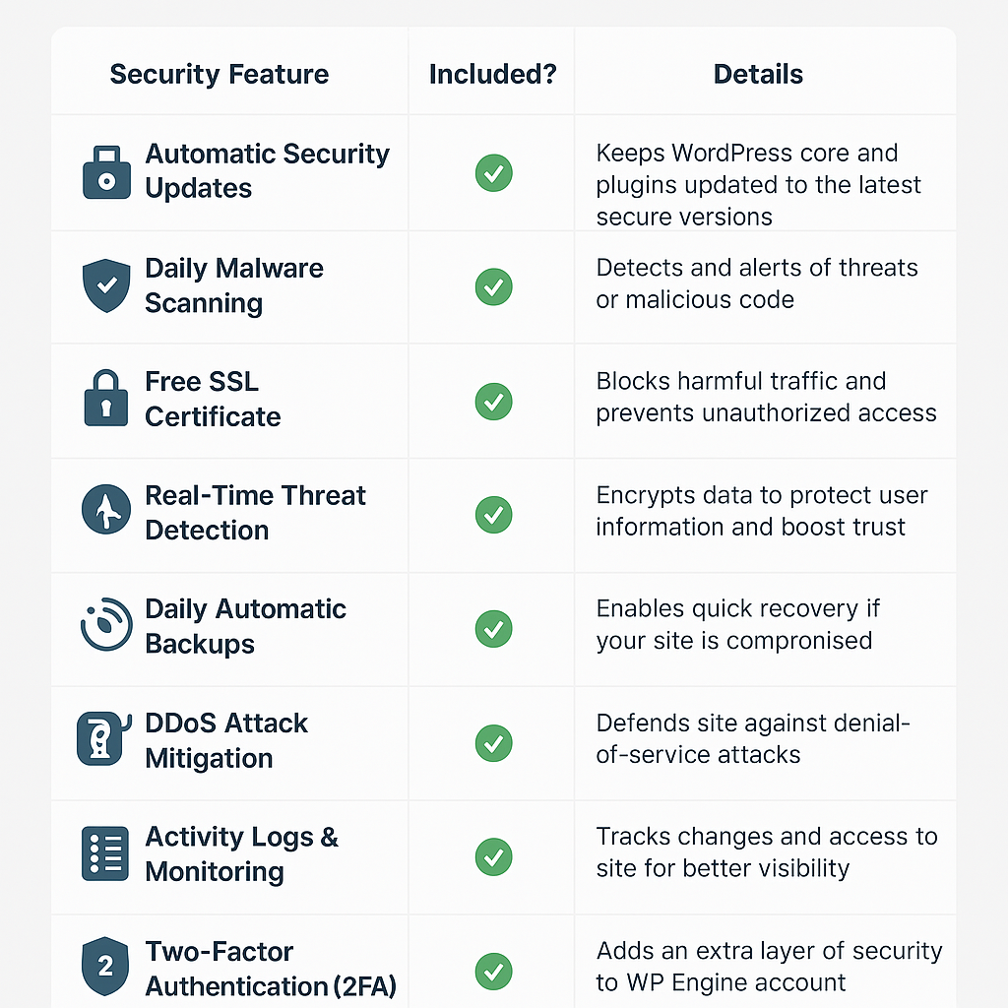Click the Automatic Security Updates camera-lock icon
Viewport: 1008px width, 1008px height.
(x=106, y=172)
